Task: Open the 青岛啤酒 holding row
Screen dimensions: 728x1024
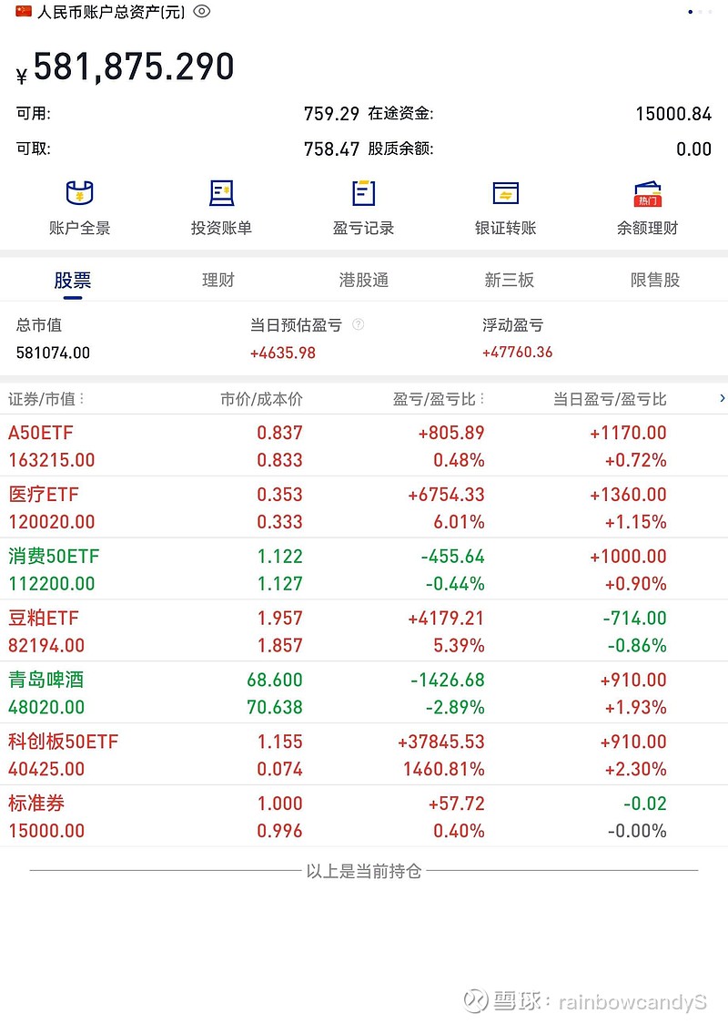Action: 364,692
